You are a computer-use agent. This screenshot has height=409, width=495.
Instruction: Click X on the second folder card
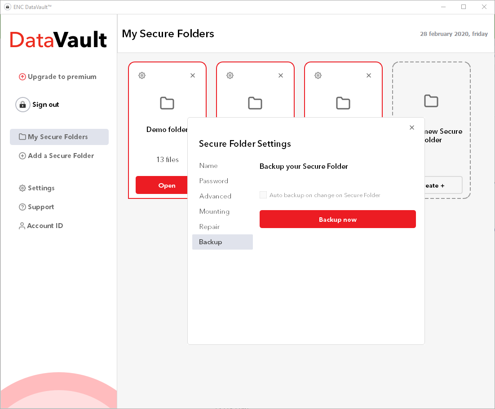pyautogui.click(x=281, y=75)
